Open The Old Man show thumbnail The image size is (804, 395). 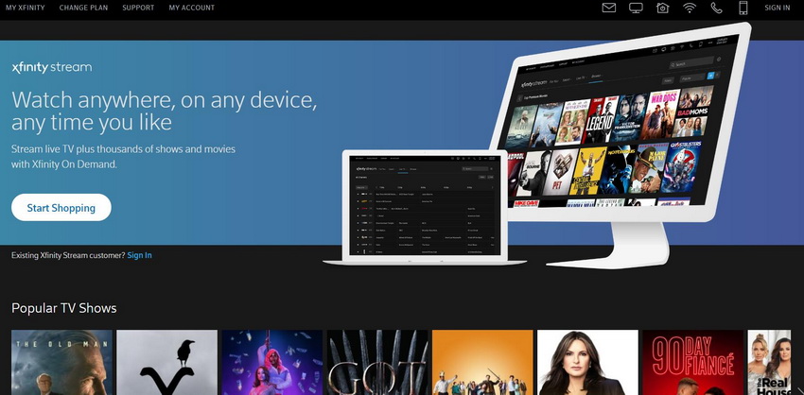(x=61, y=362)
